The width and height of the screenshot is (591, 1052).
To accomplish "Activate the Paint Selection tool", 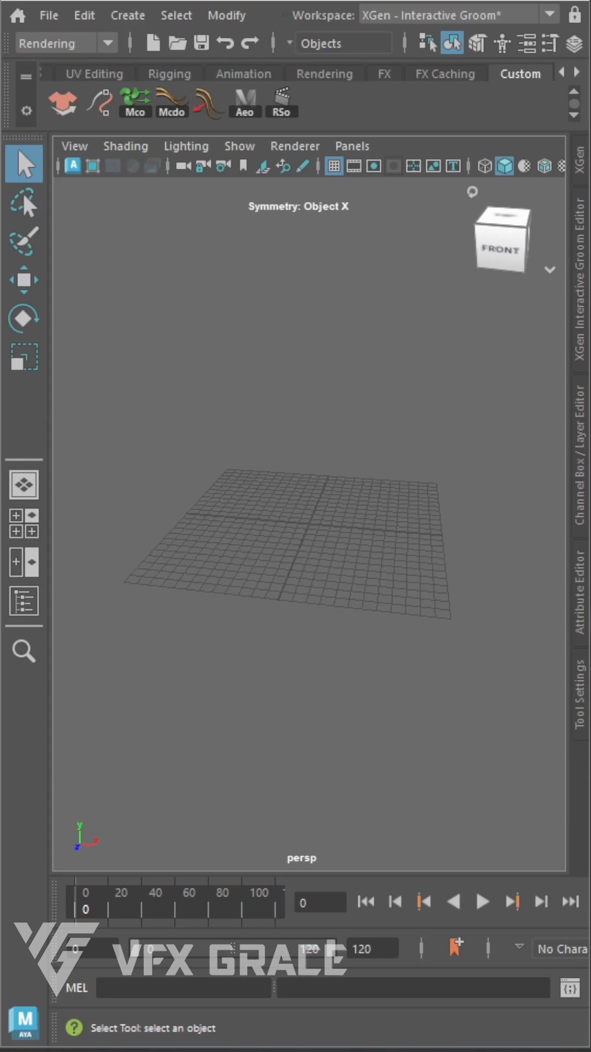I will coord(24,241).
